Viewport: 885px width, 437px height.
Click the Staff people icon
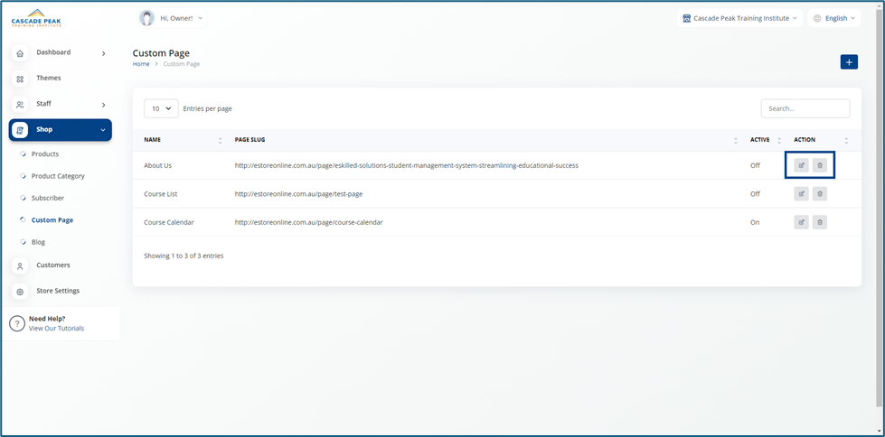coord(20,105)
